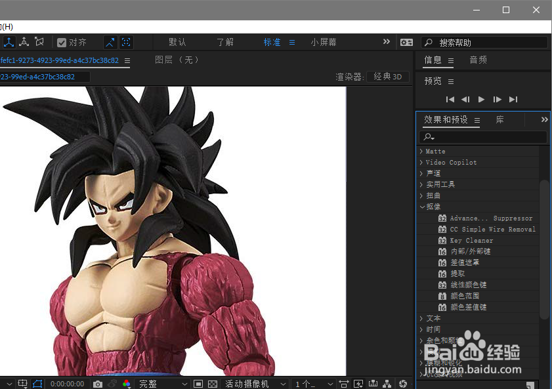Open the 效果和预设 panel menu icon
The height and width of the screenshot is (389, 552).
pos(477,120)
